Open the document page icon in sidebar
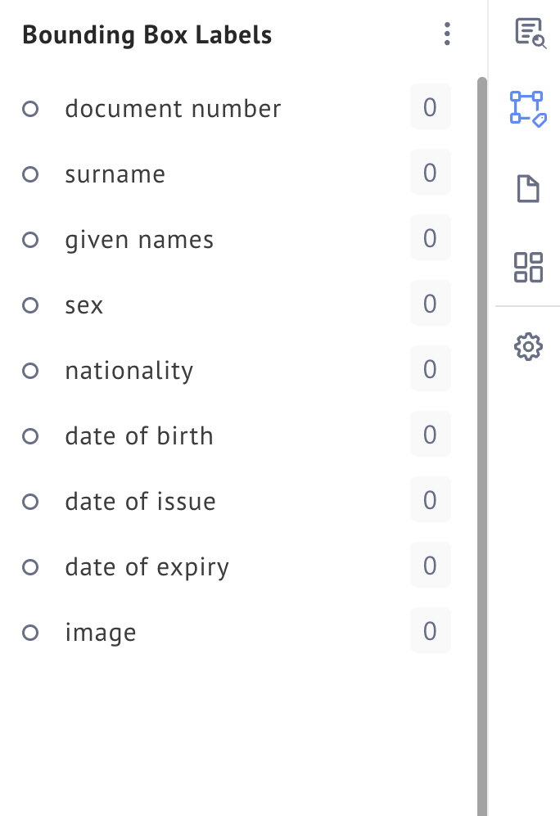Viewport: 560px width, 816px height. tap(528, 188)
